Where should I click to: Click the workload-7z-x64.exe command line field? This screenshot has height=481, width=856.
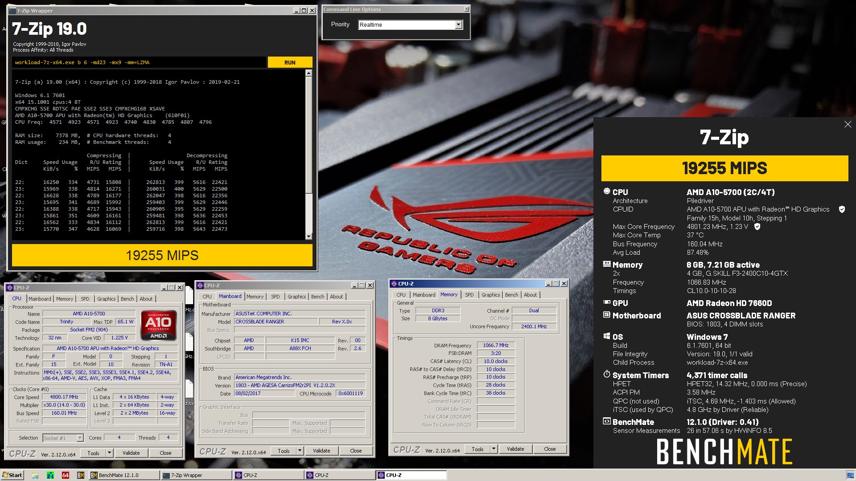pos(139,62)
